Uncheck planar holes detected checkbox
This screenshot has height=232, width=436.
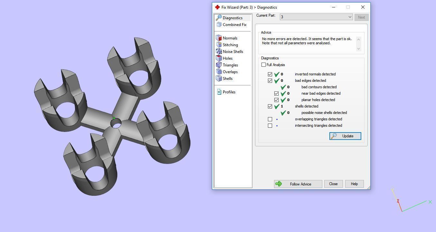click(x=276, y=100)
